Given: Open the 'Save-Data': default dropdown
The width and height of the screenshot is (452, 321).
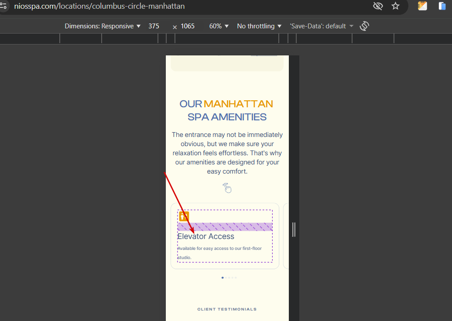Looking at the screenshot, I should pyautogui.click(x=322, y=26).
